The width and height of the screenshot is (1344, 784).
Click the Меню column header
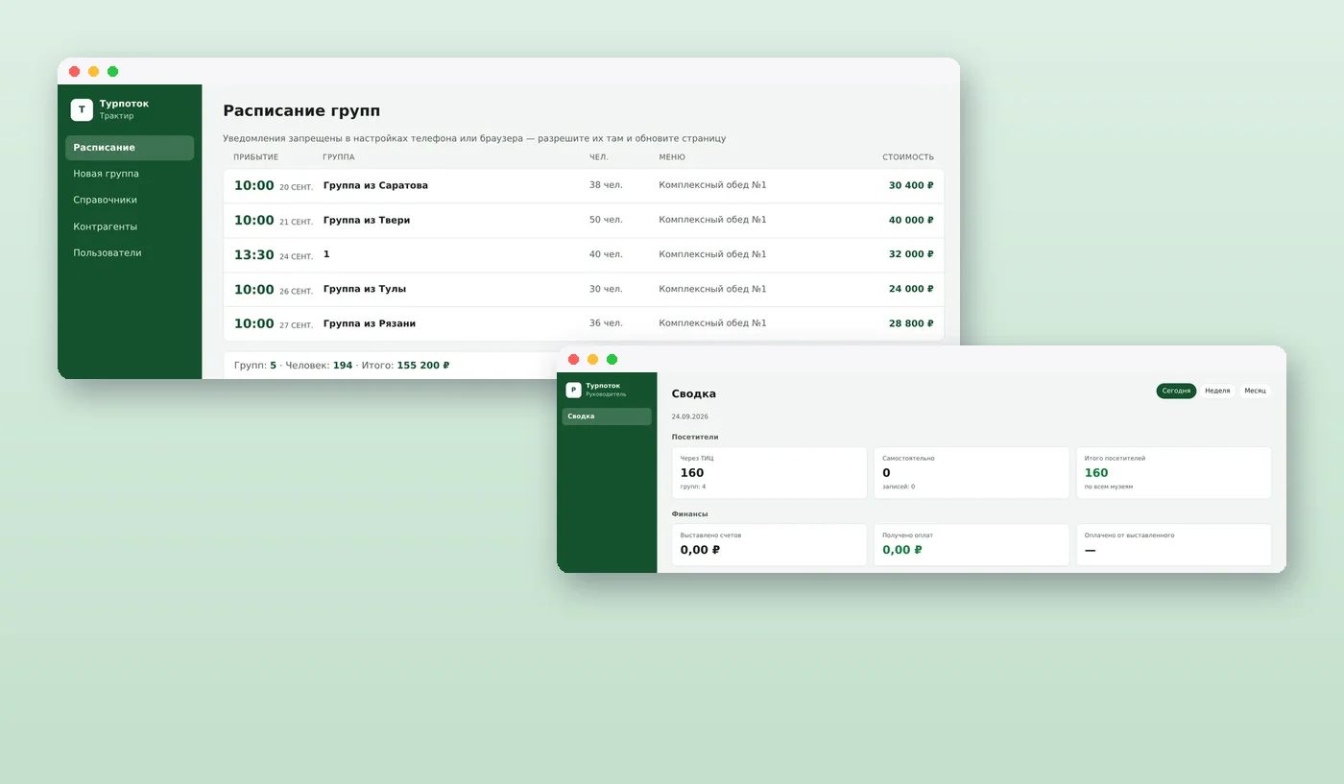[672, 157]
